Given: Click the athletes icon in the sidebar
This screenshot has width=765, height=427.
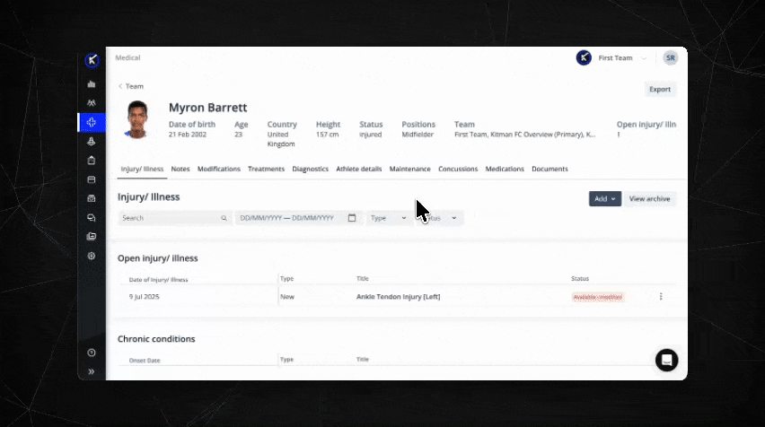Looking at the screenshot, I should click(x=92, y=103).
